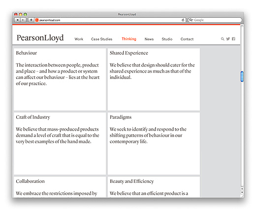Open the Collaboration card heading

(x=30, y=181)
